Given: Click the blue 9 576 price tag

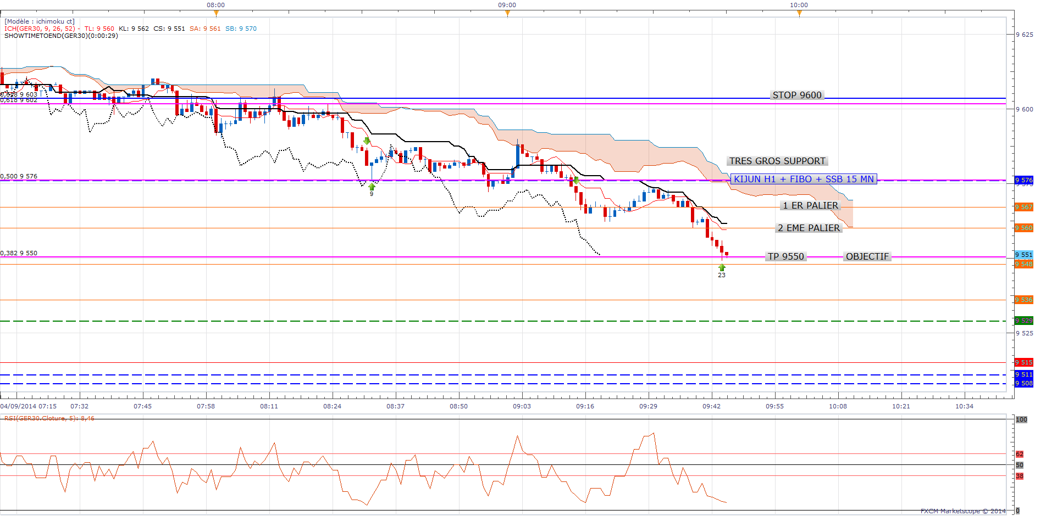Looking at the screenshot, I should pyautogui.click(x=1023, y=180).
